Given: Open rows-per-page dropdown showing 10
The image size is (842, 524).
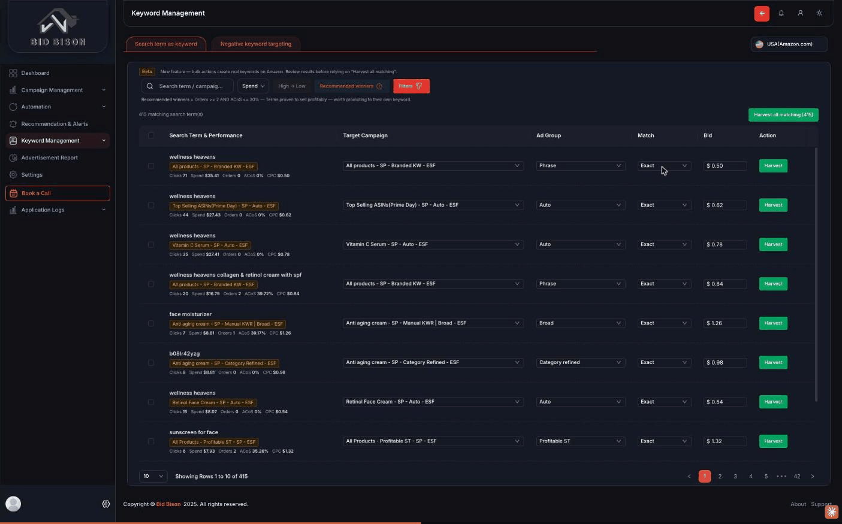Looking at the screenshot, I should [153, 477].
